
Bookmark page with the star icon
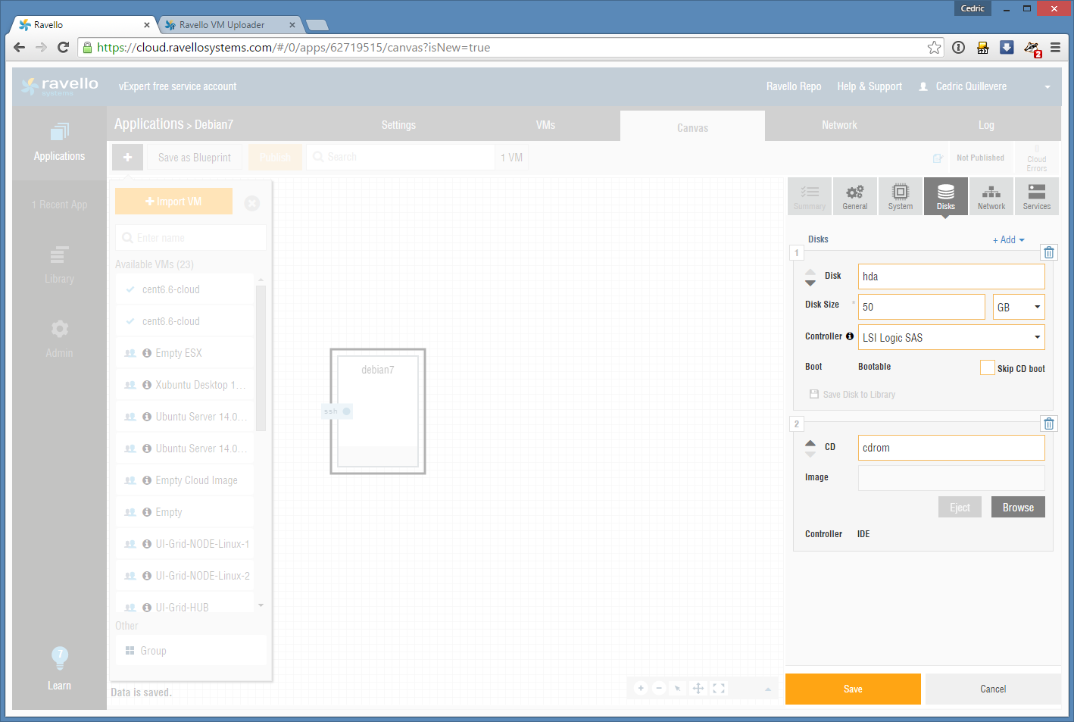[934, 48]
